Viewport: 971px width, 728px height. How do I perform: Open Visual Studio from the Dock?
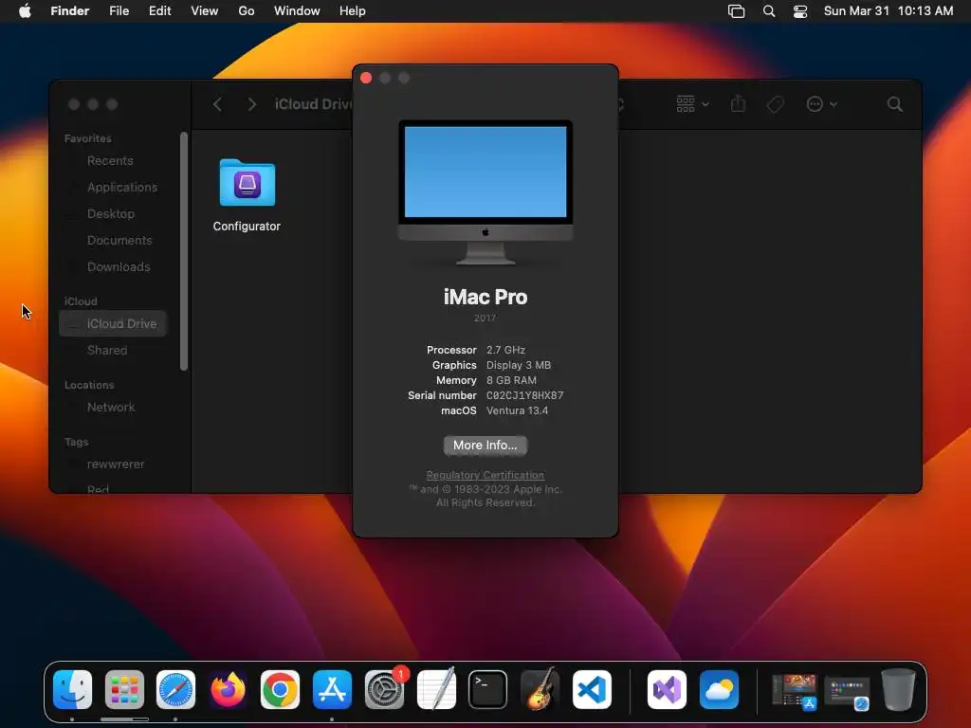(667, 689)
